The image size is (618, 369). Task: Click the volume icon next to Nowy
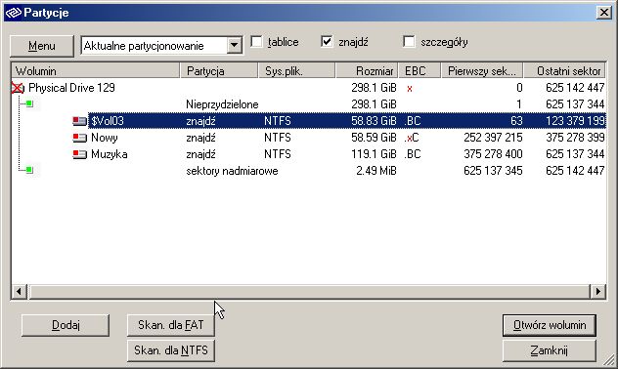click(79, 138)
